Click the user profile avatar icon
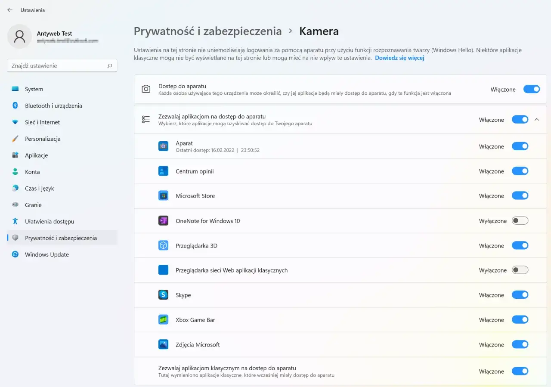 pos(19,37)
